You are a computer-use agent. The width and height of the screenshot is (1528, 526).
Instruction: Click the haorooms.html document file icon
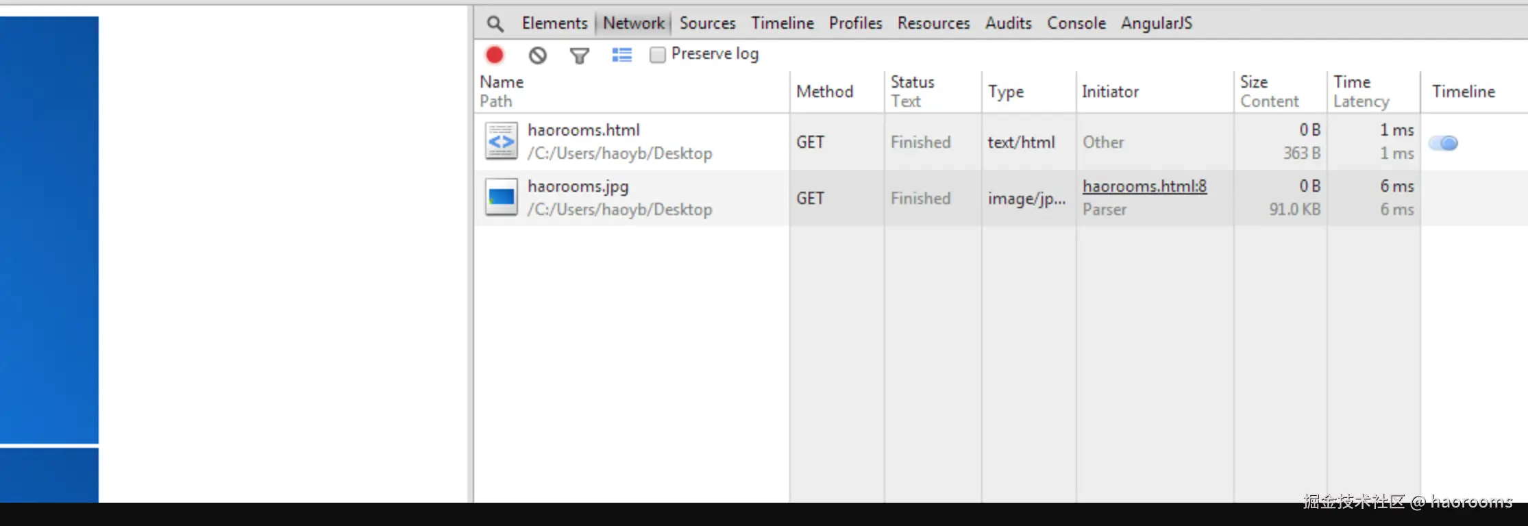click(x=502, y=141)
